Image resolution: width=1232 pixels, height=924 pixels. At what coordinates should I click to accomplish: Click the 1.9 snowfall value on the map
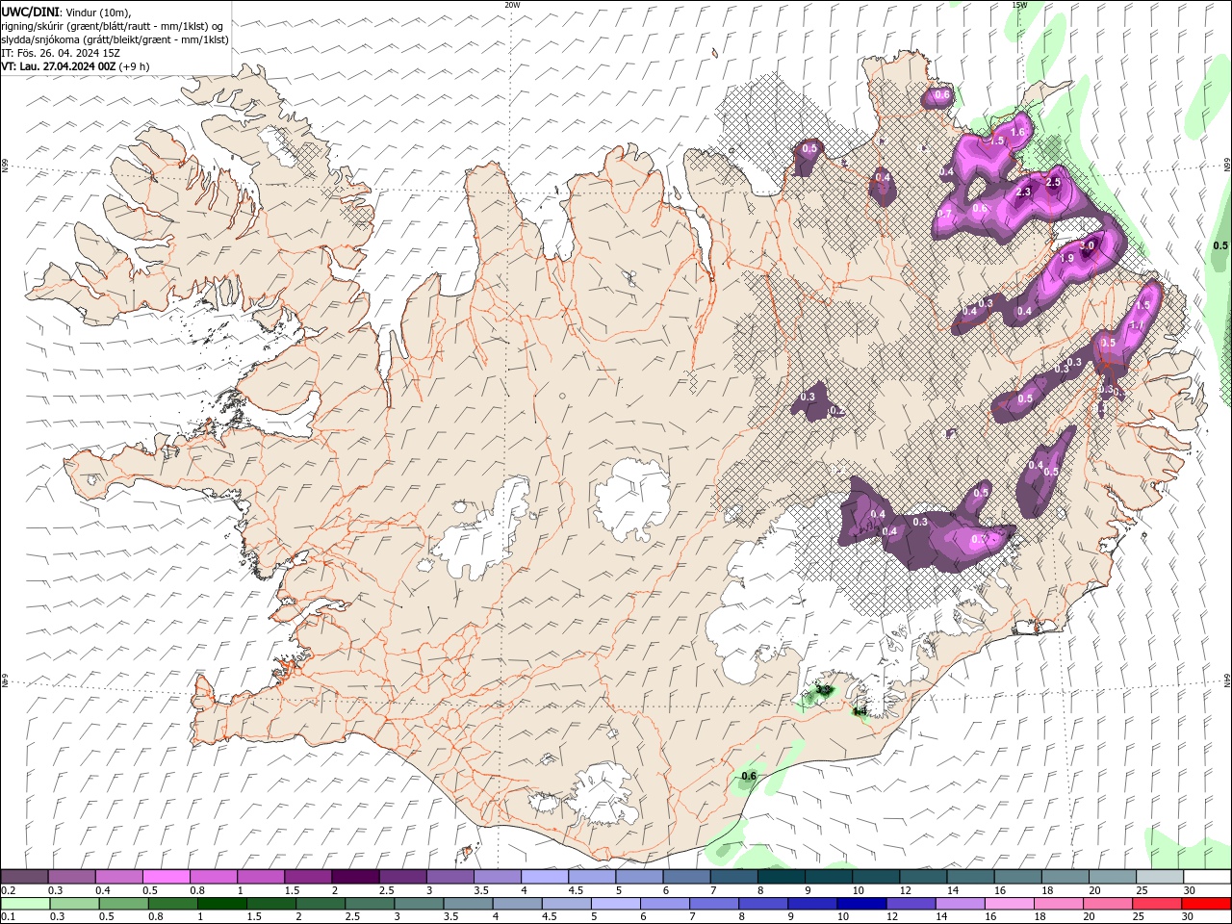[1066, 258]
